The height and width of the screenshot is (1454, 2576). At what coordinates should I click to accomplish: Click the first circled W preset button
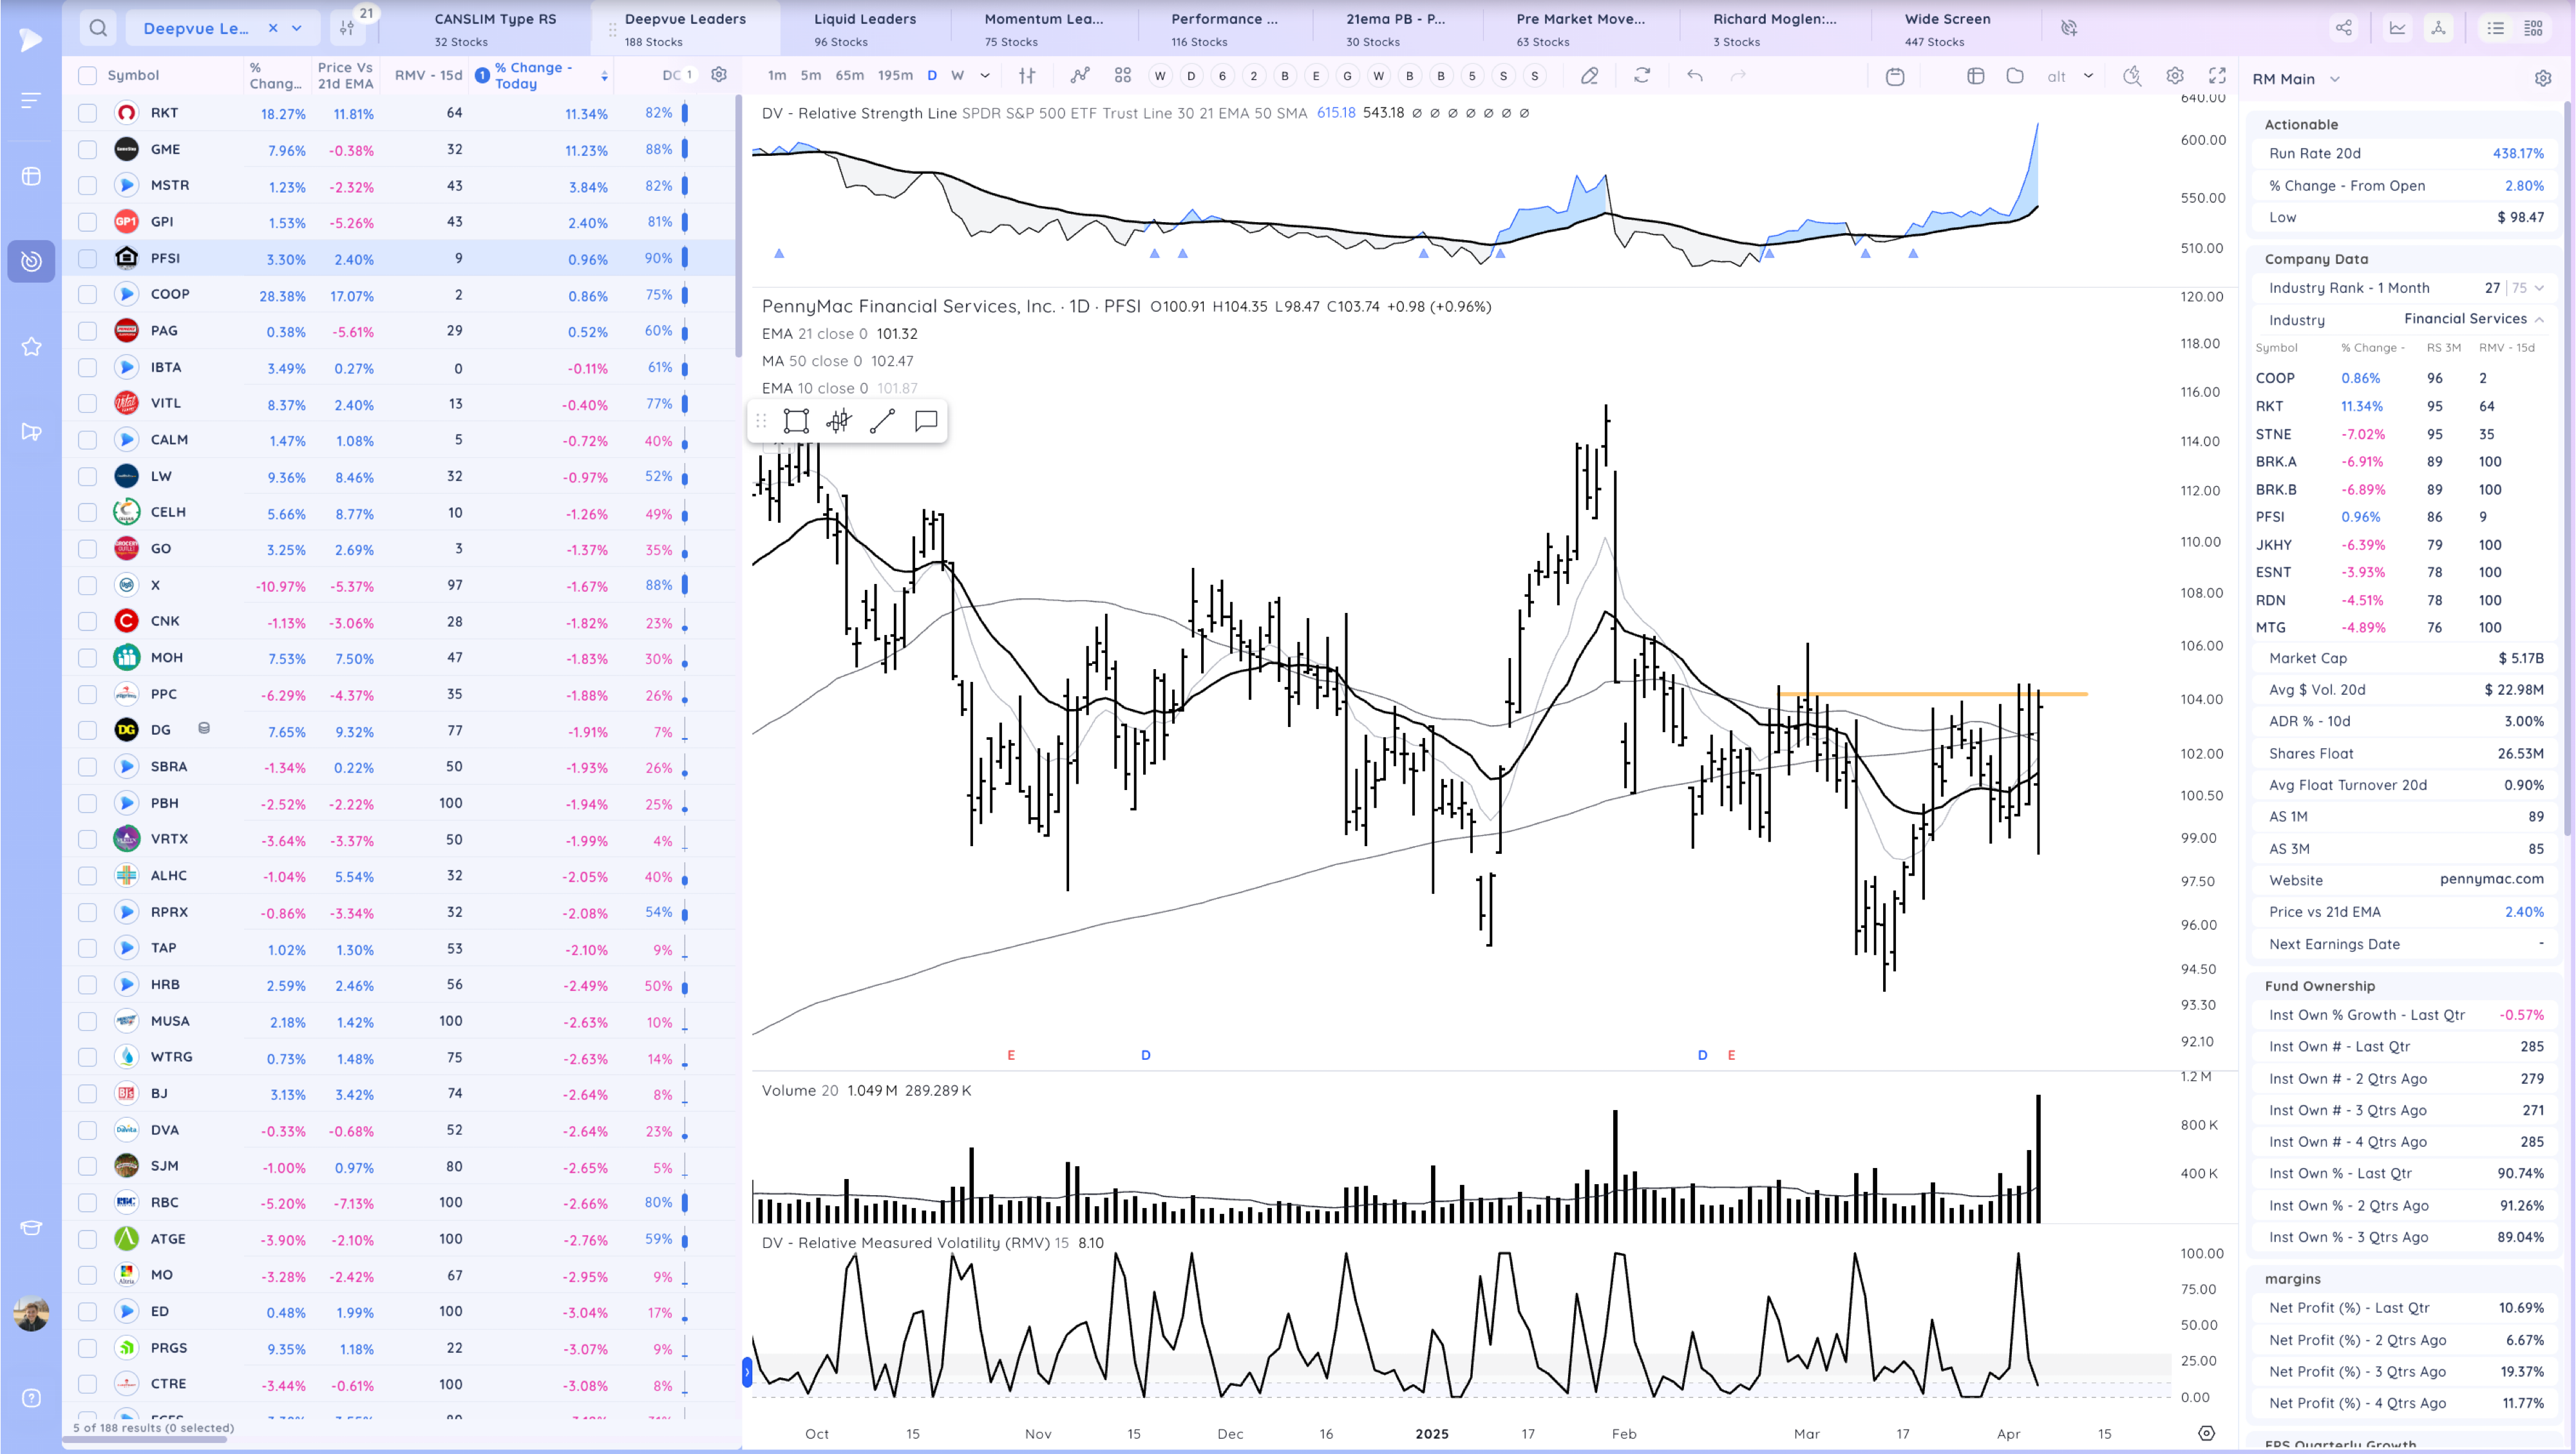tap(1160, 75)
